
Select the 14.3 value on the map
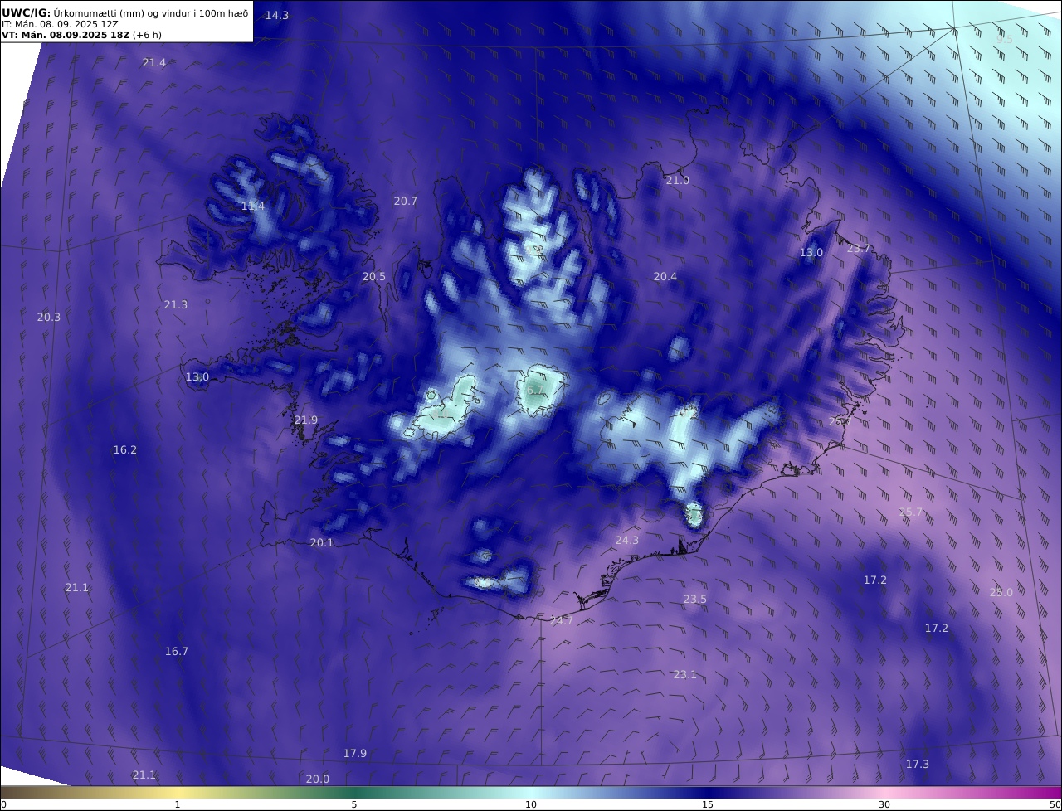(x=277, y=16)
